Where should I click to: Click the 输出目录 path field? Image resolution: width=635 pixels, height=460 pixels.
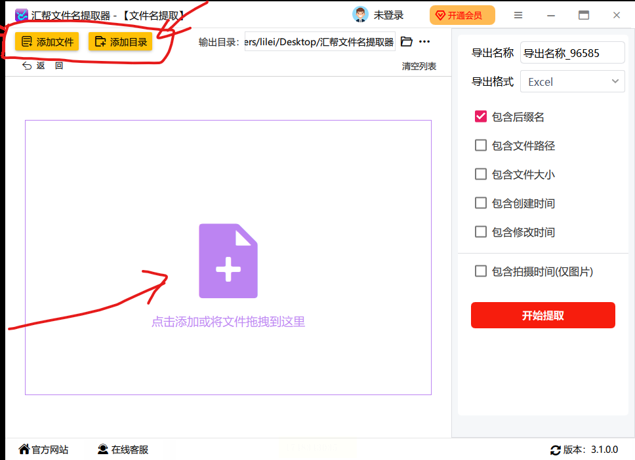tap(319, 42)
